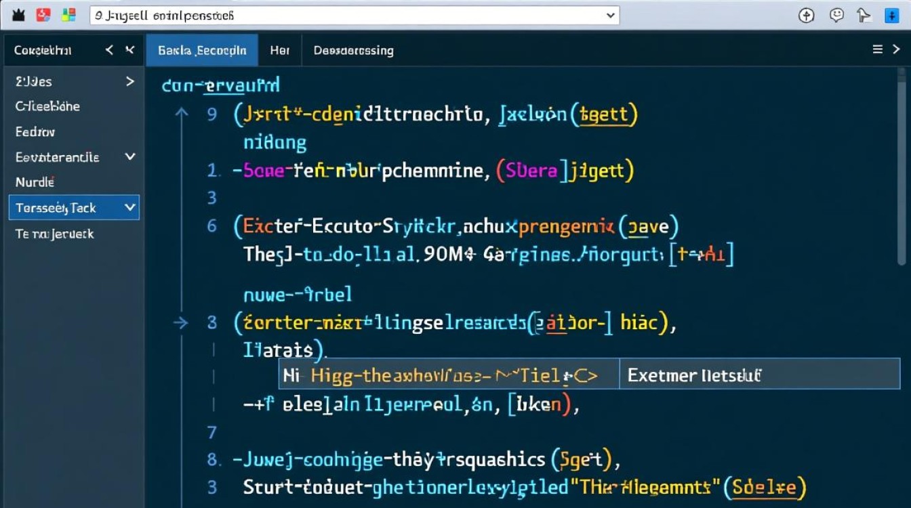Open the address bar dropdown arrow
The image size is (911, 508).
pos(609,15)
